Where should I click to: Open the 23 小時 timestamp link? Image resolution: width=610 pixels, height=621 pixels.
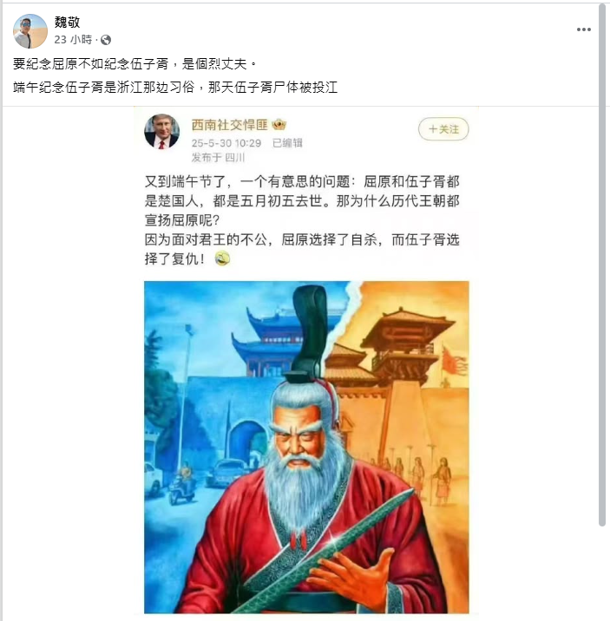[73, 40]
